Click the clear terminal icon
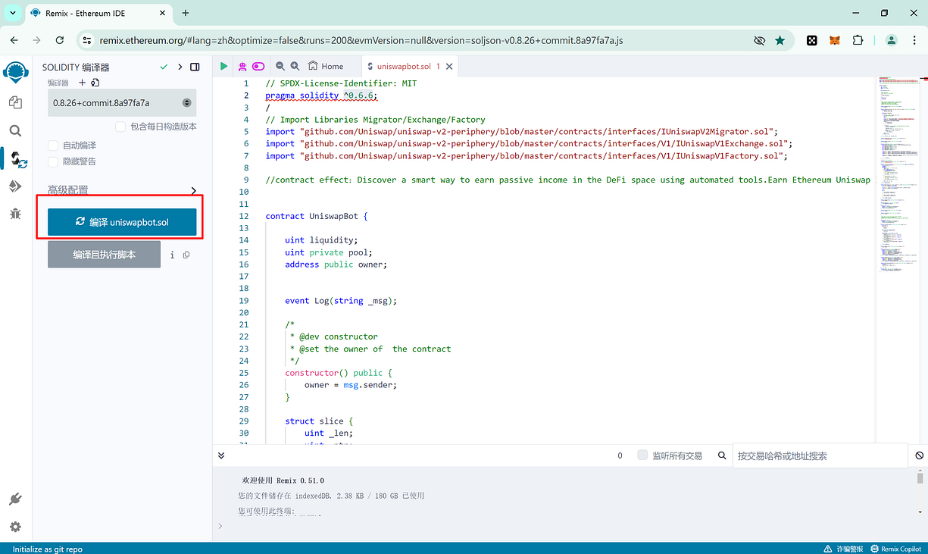Viewport: 928px width, 554px height. 919,455
